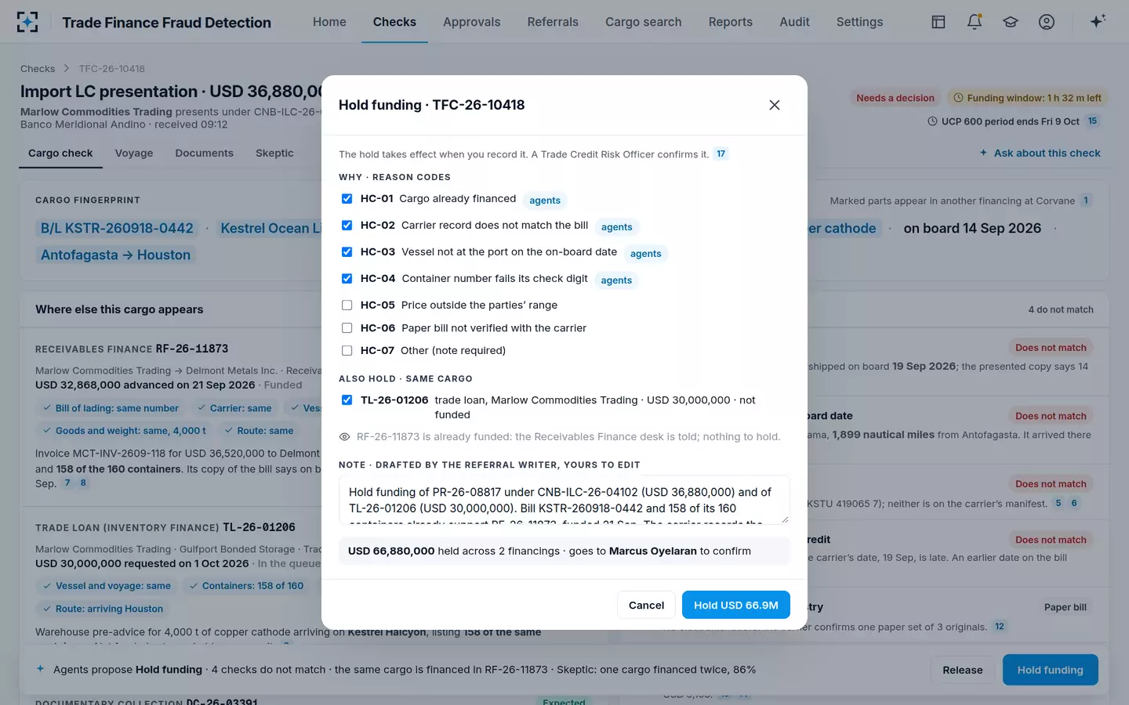Check HC-06 Paper bill not verified

pyautogui.click(x=347, y=328)
